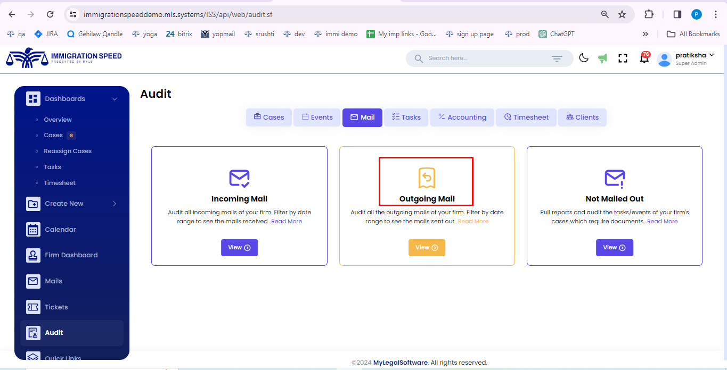
Task: Click the browser address bar URL
Action: pos(178,14)
